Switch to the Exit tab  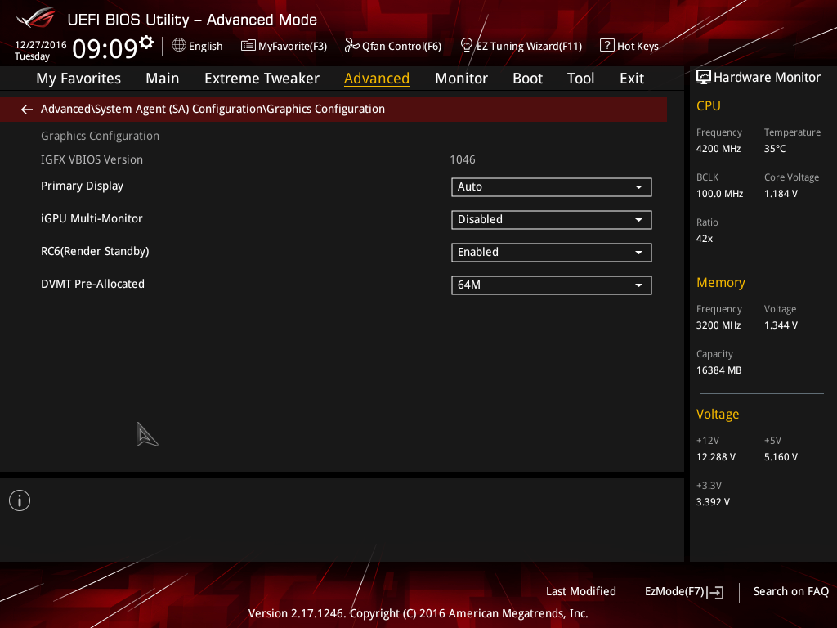coord(632,78)
